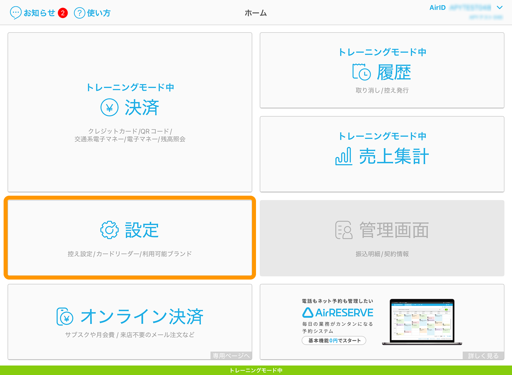Click the bar chart icon beside 売上集計
Image resolution: width=512 pixels, height=375 pixels.
click(x=343, y=156)
